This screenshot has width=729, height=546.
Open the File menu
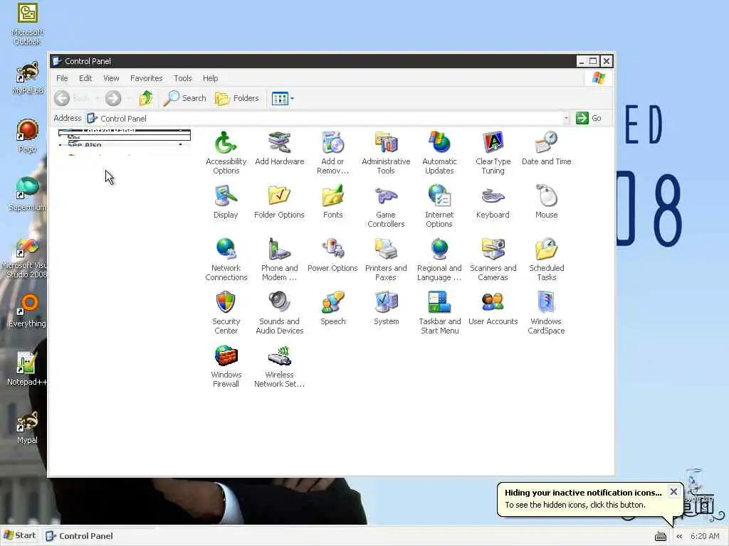pos(63,78)
